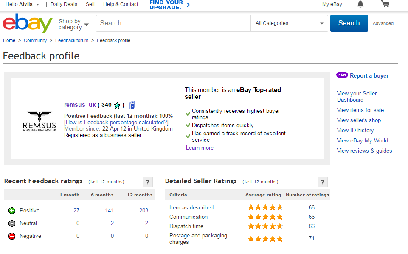Click the Item as described star rating
Image resolution: width=408 pixels, height=254 pixels.
(x=265, y=207)
